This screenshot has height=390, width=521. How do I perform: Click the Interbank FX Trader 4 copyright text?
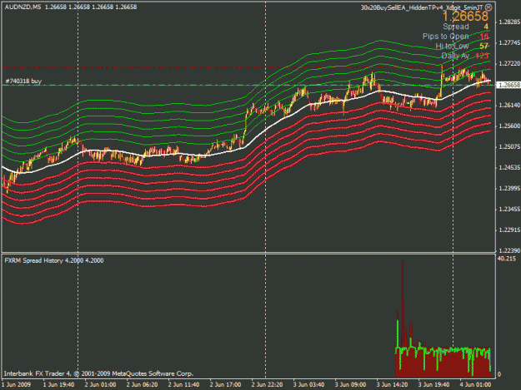pyautogui.click(x=98, y=373)
